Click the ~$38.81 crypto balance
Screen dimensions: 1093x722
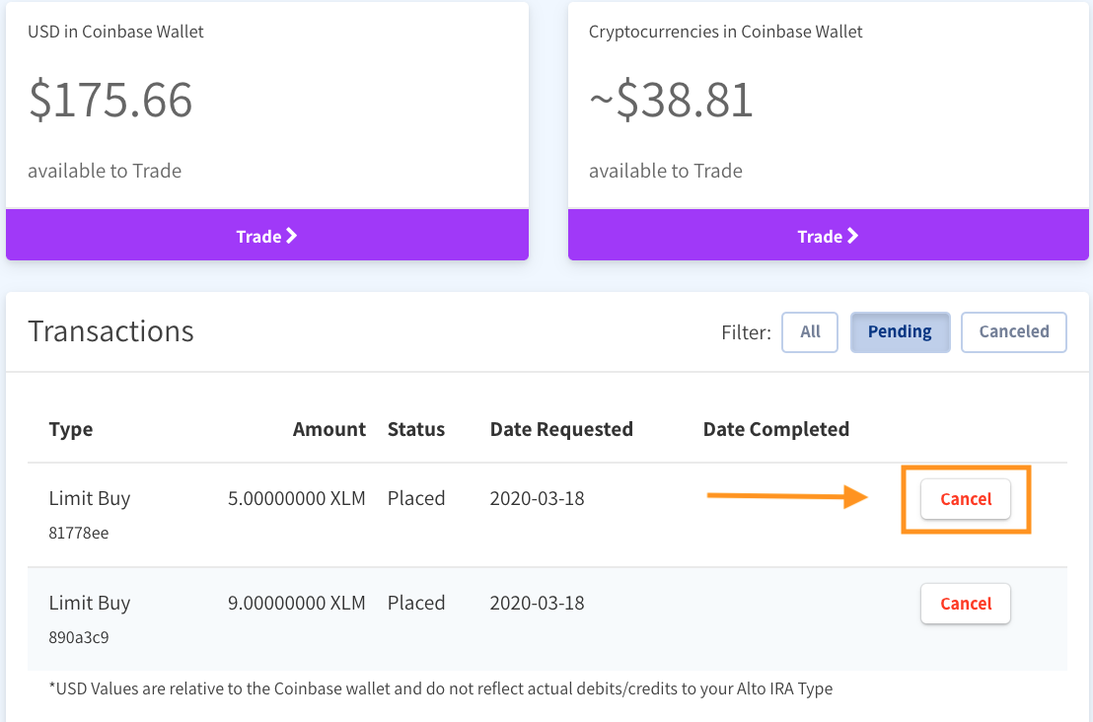[671, 100]
